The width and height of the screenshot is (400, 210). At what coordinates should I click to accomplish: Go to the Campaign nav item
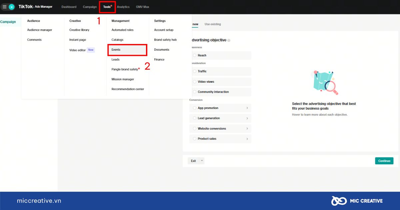tap(90, 7)
